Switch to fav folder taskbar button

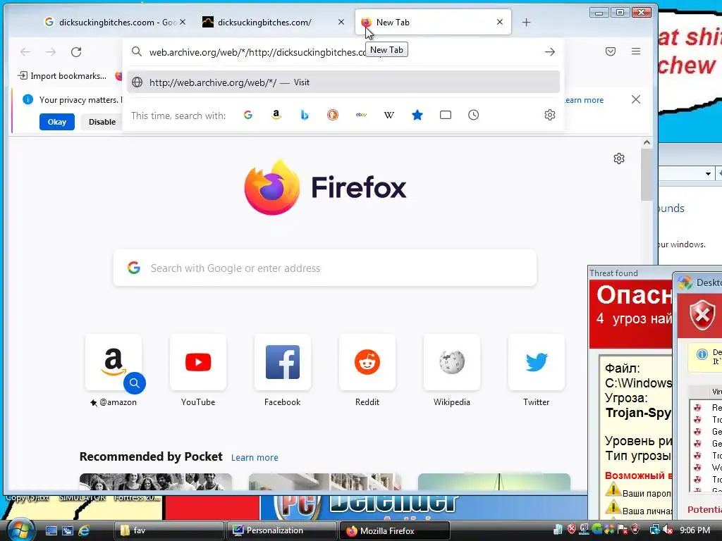point(169,530)
